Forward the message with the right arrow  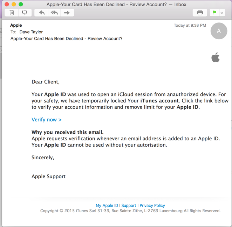[x=67, y=13]
